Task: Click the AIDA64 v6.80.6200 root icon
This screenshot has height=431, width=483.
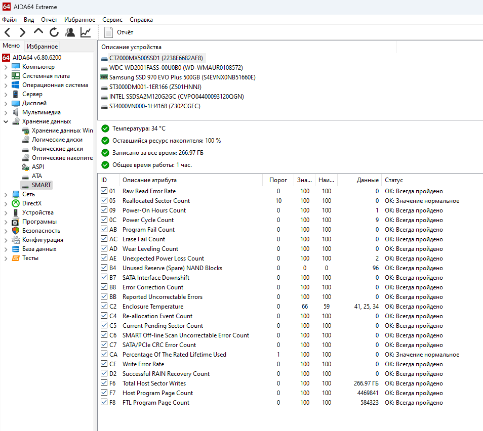Action: [x=6, y=58]
